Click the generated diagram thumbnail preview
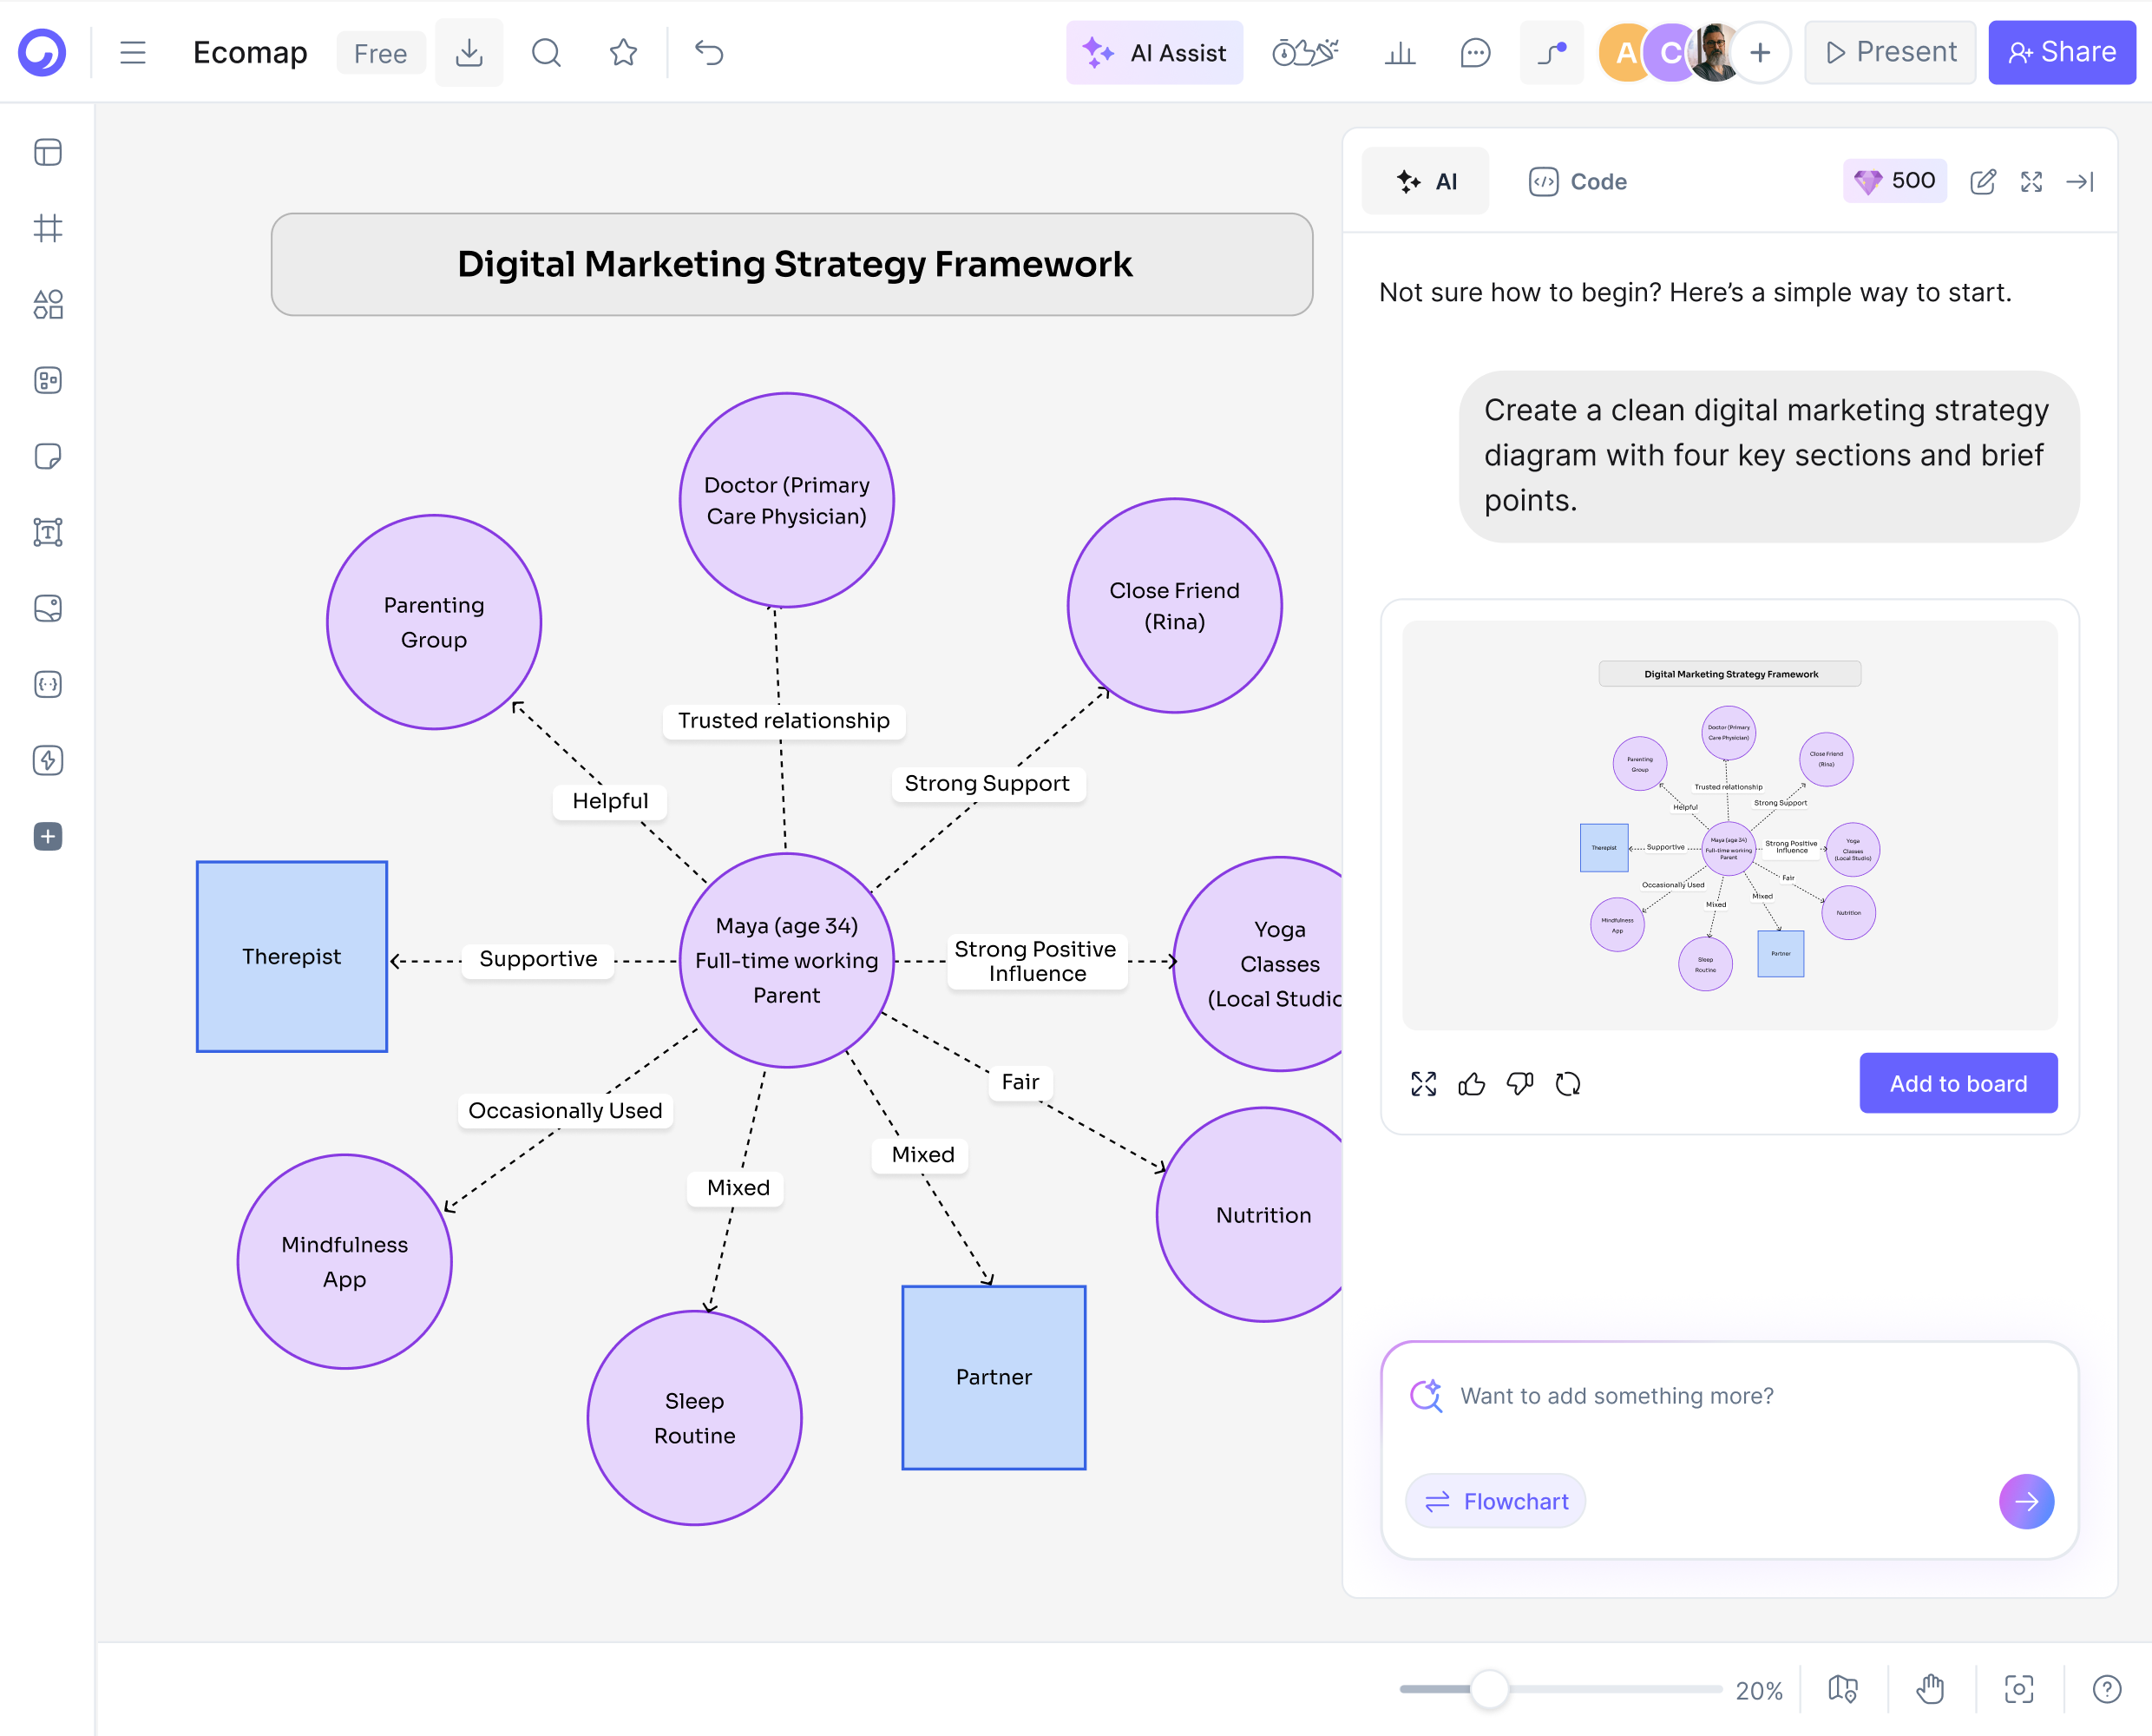Screen dimensions: 2152x1736 tap(1729, 825)
